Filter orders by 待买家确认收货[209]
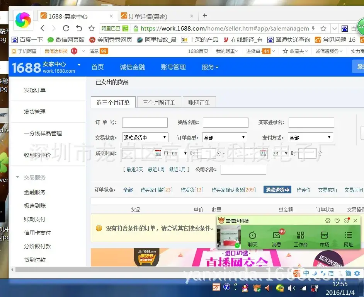The width and height of the screenshot is (364, 297). tap(233, 190)
